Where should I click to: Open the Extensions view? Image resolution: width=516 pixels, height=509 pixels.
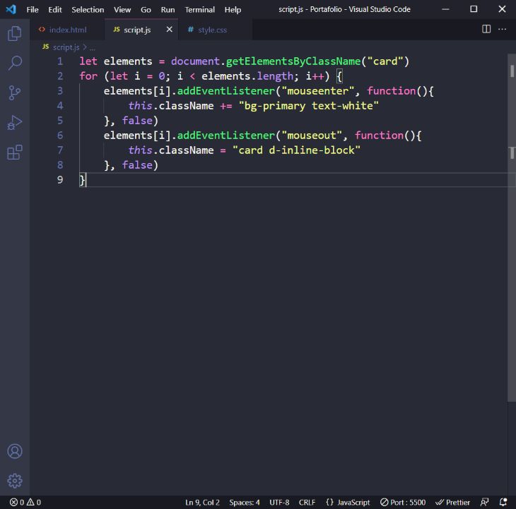pyautogui.click(x=14, y=152)
